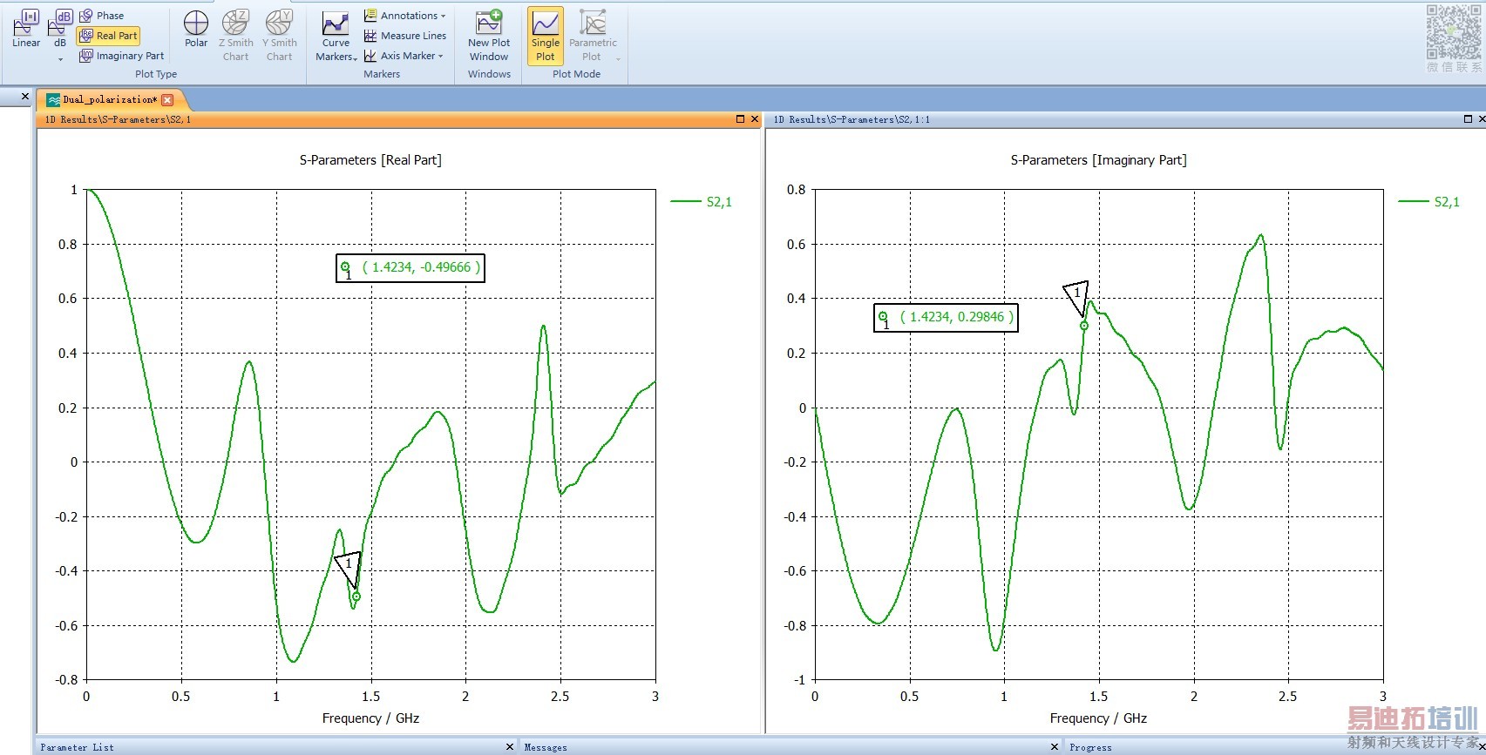The image size is (1486, 755).
Task: Enable Measure Lines
Action: (405, 36)
